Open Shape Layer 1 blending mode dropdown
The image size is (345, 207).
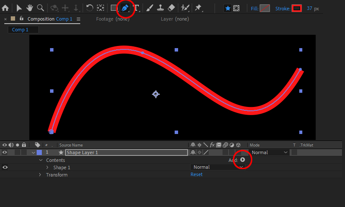pyautogui.click(x=270, y=152)
